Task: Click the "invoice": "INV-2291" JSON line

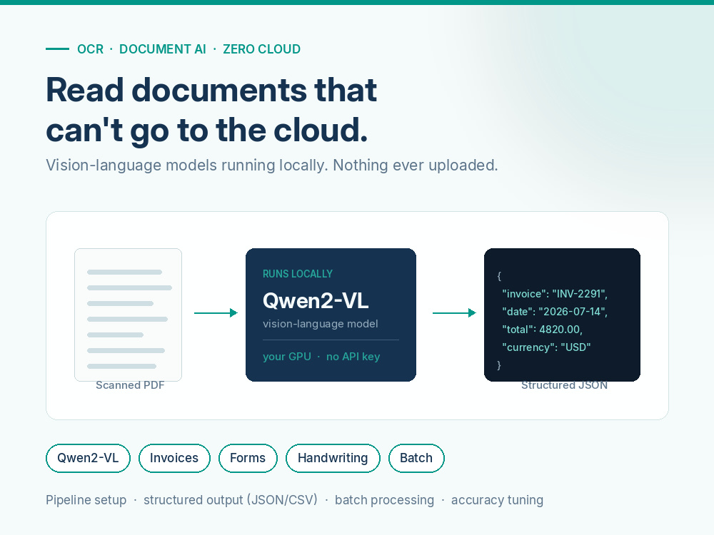Action: [555, 294]
